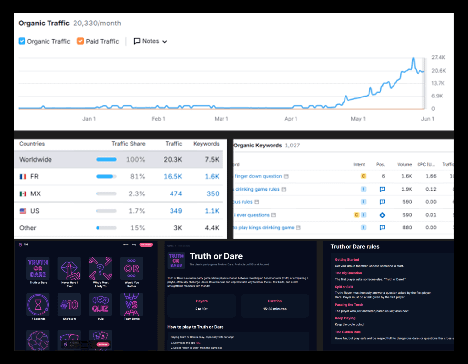Open the US keywords count 1.1K link

tap(212, 211)
